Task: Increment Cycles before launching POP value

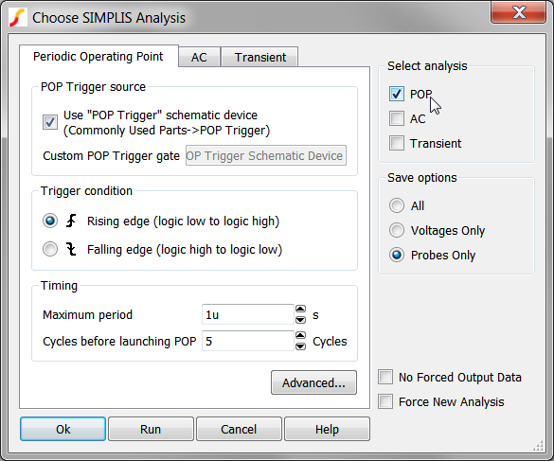Action: (x=300, y=336)
